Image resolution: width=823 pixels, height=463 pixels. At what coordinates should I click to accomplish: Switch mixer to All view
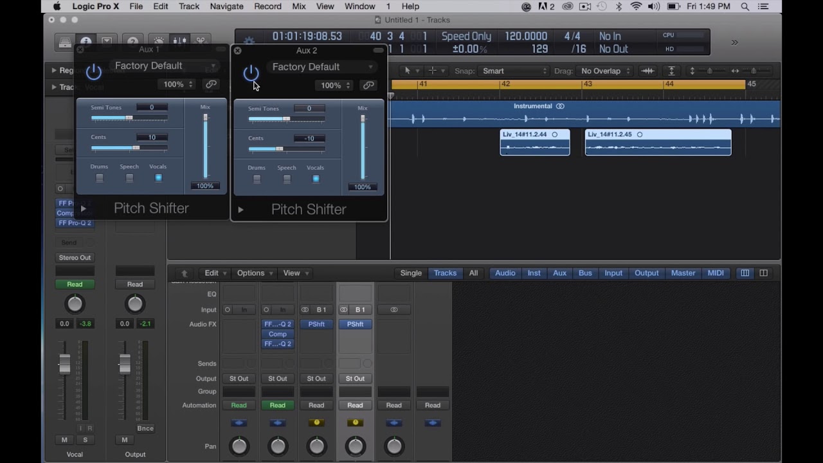pyautogui.click(x=473, y=273)
